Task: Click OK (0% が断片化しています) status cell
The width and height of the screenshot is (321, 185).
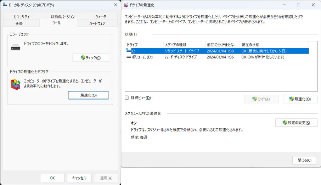Action: (x=263, y=57)
